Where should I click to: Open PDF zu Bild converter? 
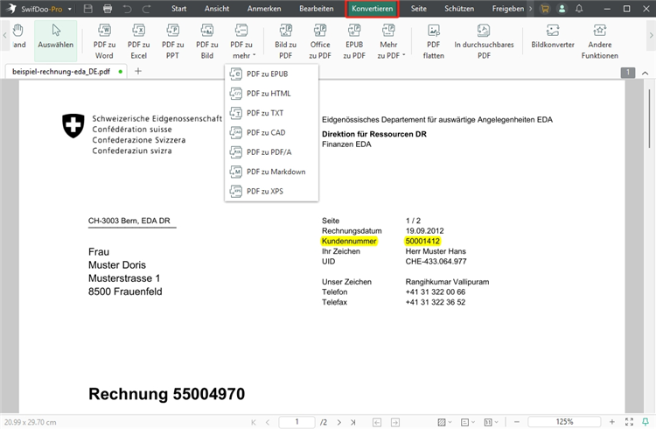(x=207, y=41)
